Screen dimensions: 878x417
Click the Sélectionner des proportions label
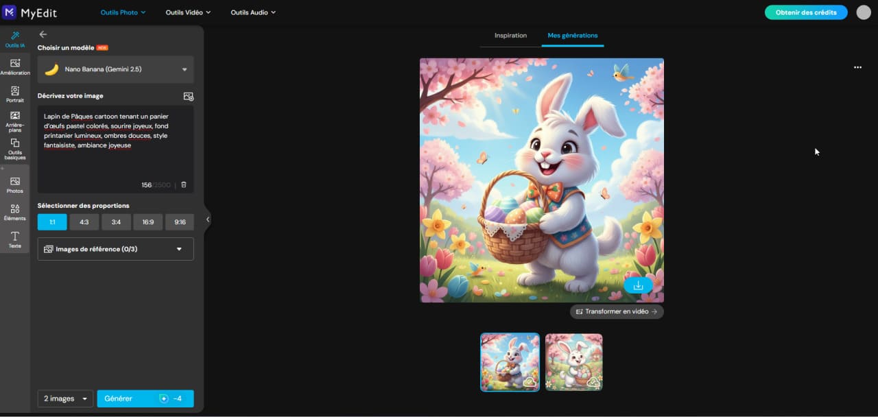point(84,206)
